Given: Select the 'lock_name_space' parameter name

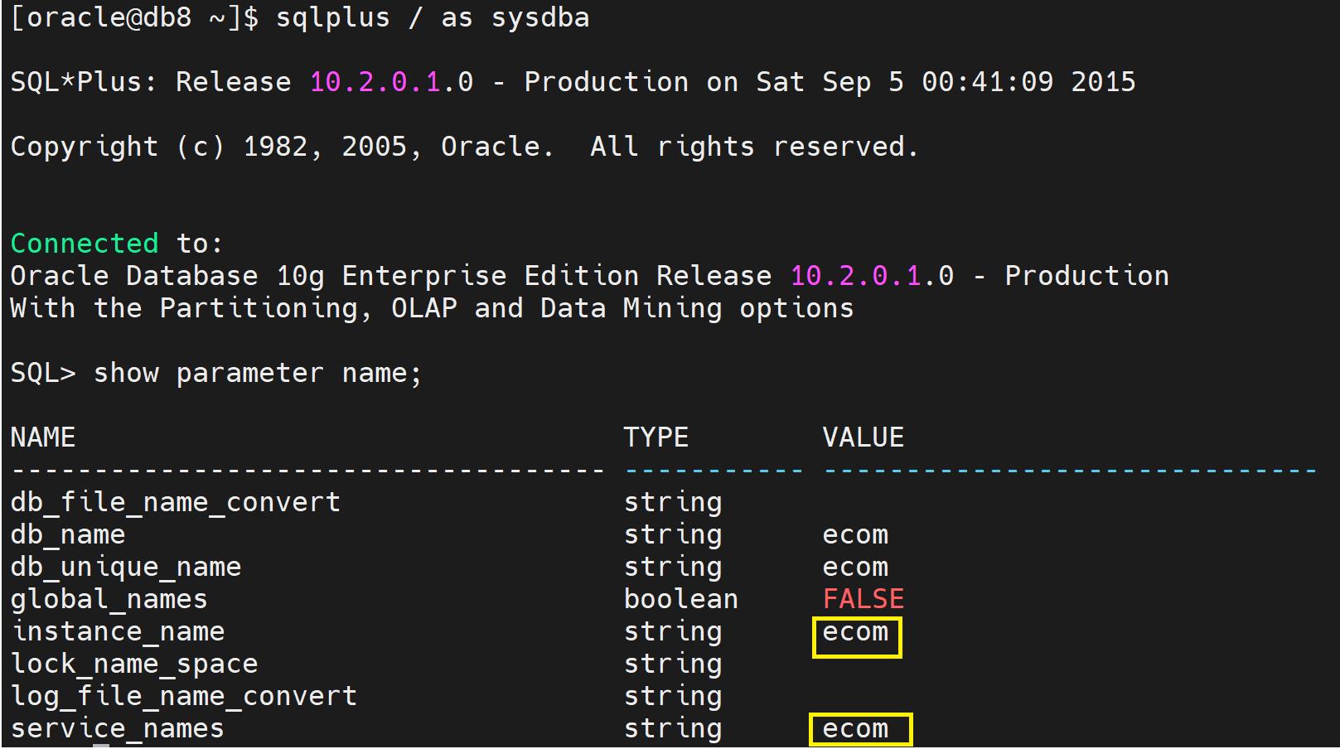Looking at the screenshot, I should [134, 664].
